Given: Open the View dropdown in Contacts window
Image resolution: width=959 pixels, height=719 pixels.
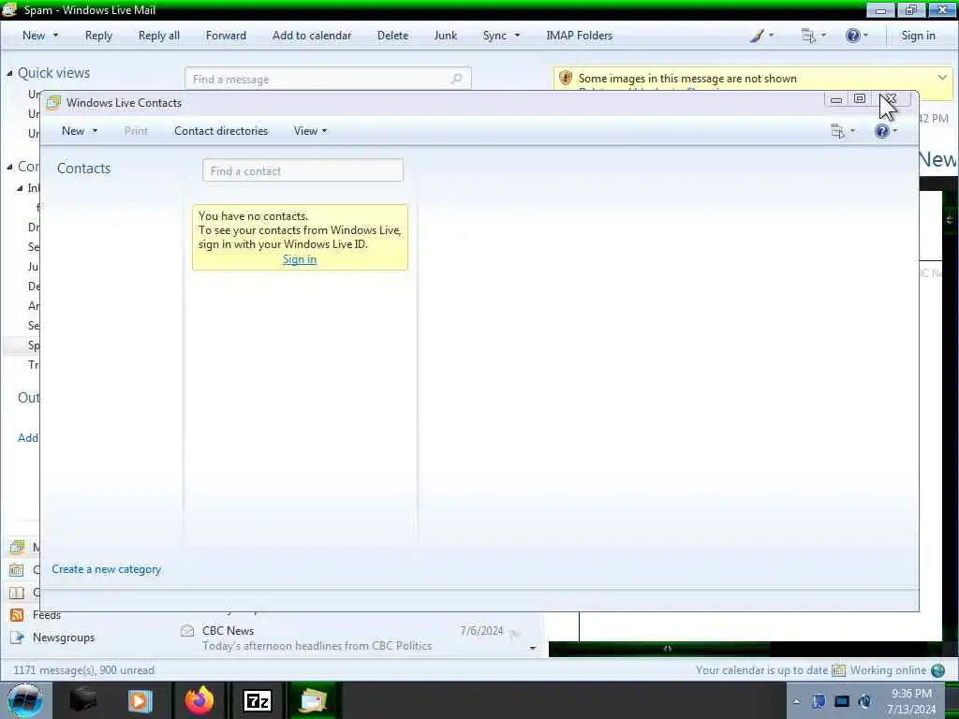Looking at the screenshot, I should pos(310,131).
